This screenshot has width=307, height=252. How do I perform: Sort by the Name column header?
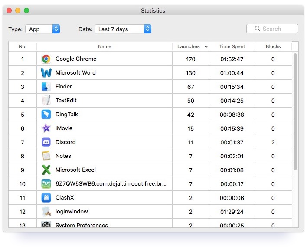pyautogui.click(x=105, y=46)
